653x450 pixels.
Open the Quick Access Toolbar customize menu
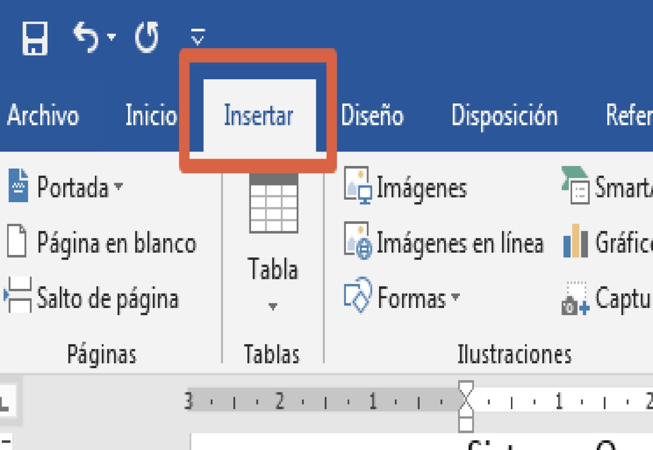(x=198, y=35)
